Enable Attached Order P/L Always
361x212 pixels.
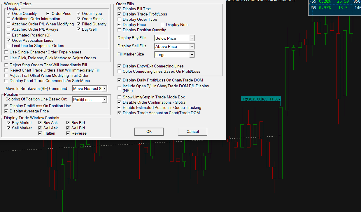[x=8, y=29]
